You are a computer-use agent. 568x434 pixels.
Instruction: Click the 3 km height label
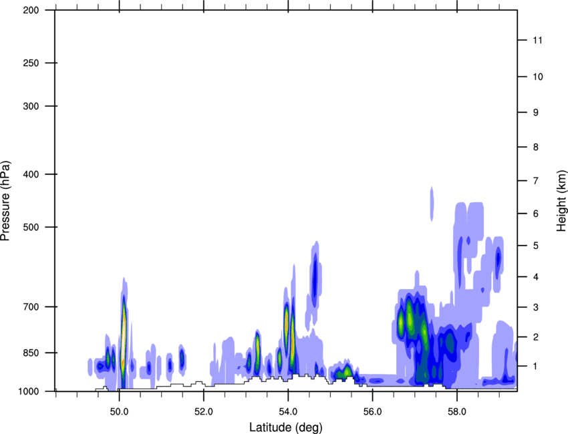pyautogui.click(x=536, y=307)
